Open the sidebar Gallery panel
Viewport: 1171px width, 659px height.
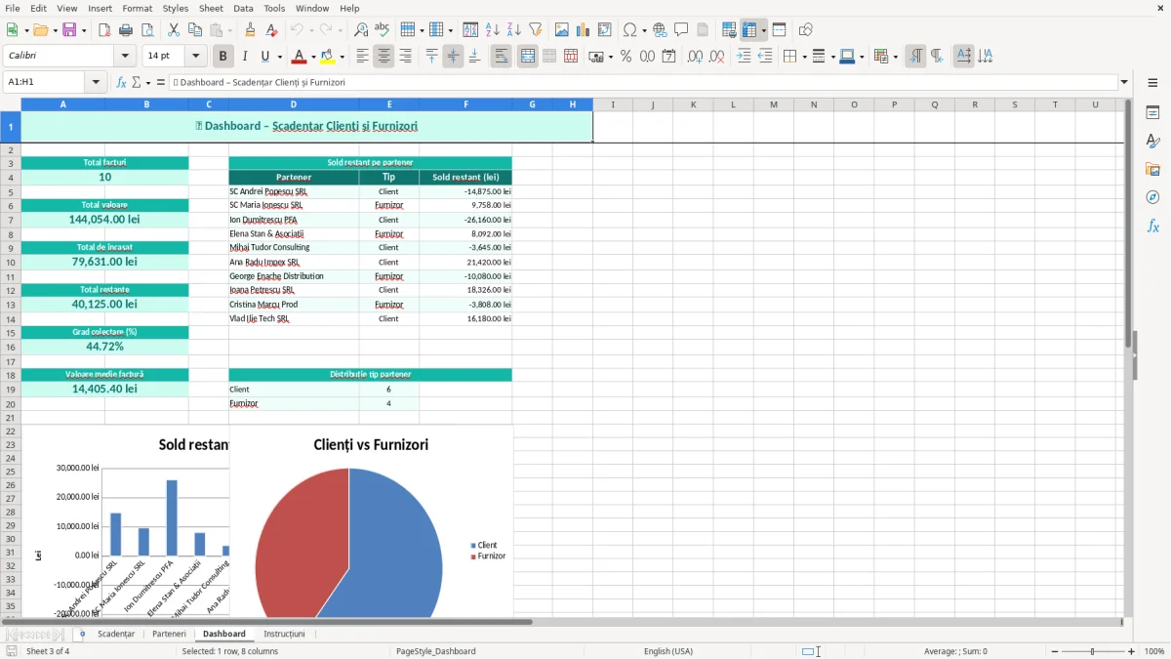pos(1152,169)
